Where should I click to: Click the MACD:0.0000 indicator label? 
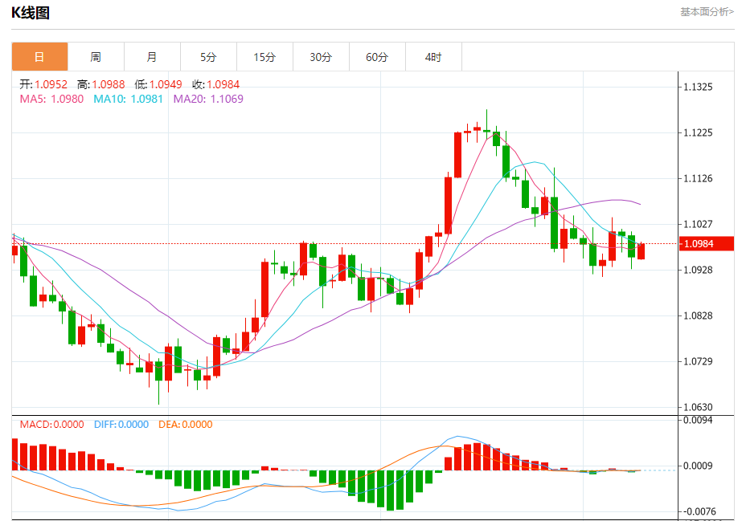pos(51,424)
